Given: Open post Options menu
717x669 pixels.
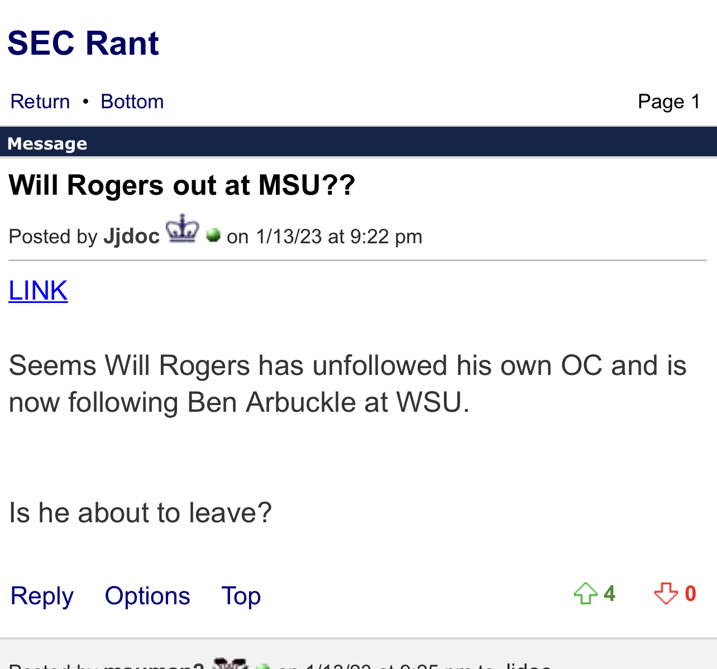Looking at the screenshot, I should [x=147, y=596].
